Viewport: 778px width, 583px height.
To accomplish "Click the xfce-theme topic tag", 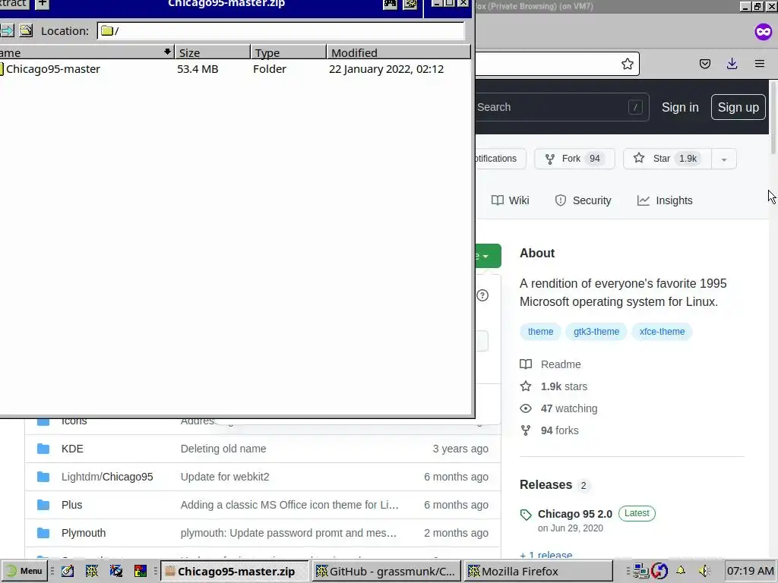I will click(662, 332).
